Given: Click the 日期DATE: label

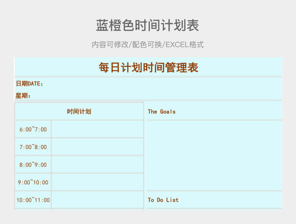Looking at the screenshot, I should 30,84.
